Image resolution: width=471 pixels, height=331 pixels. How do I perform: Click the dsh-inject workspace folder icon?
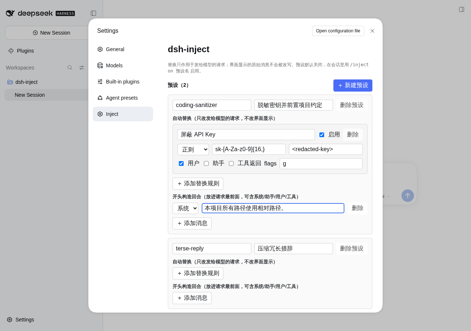click(10, 82)
